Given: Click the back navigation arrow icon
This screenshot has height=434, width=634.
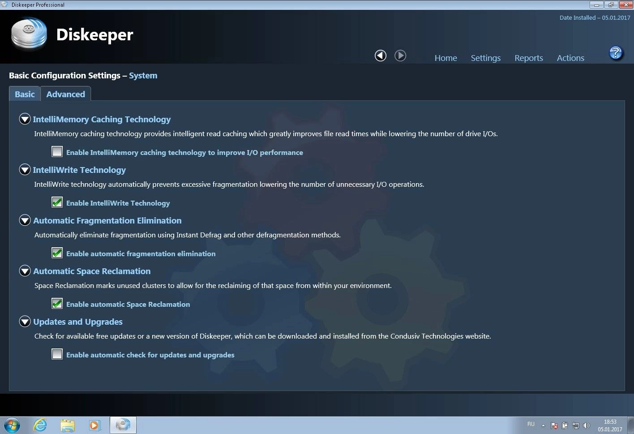Looking at the screenshot, I should pyautogui.click(x=381, y=56).
